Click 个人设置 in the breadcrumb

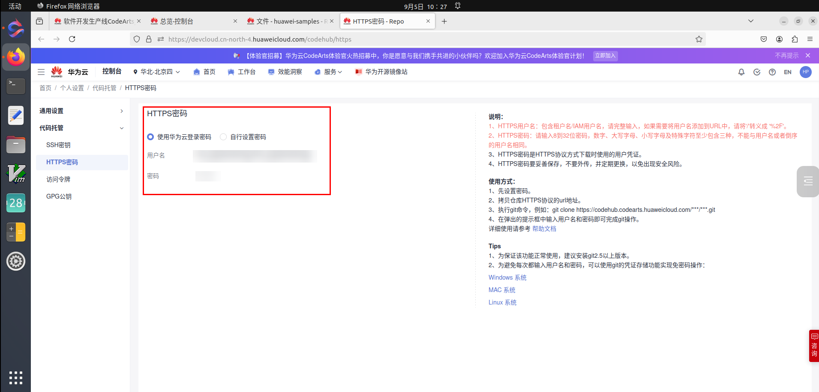click(72, 88)
